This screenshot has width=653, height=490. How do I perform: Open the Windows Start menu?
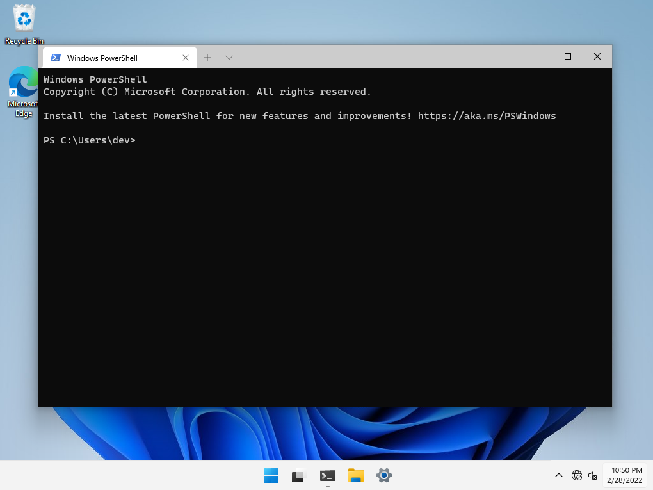click(271, 475)
